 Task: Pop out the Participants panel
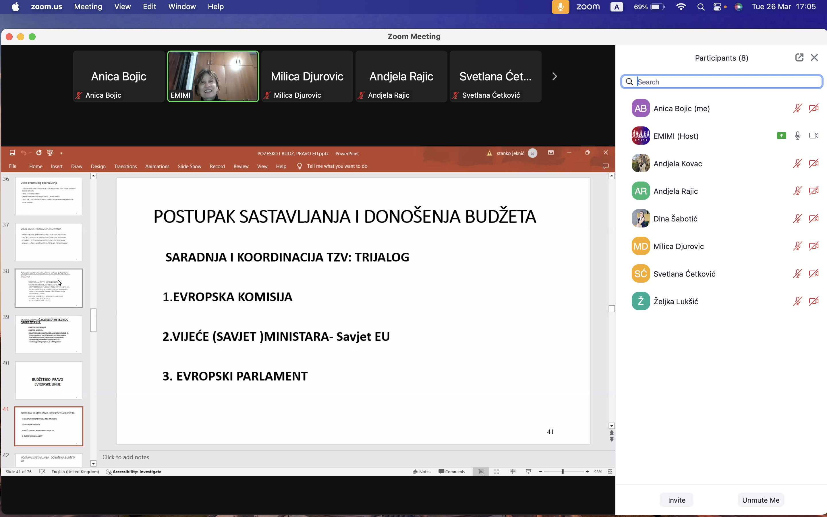tap(799, 57)
